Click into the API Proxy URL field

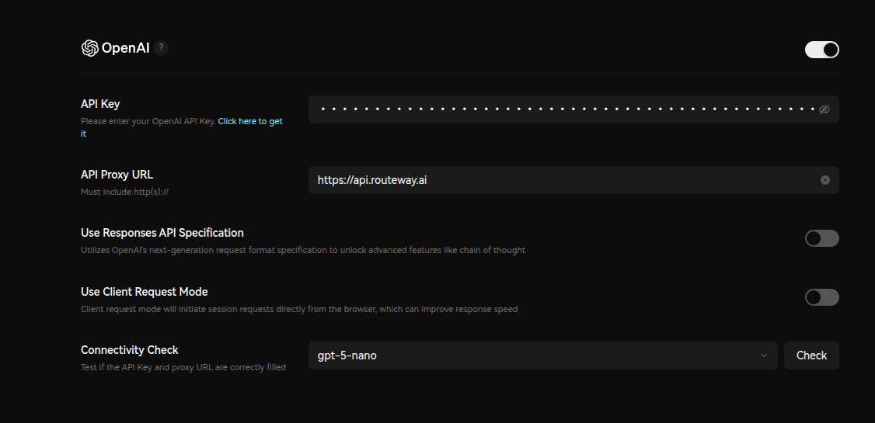[573, 180]
